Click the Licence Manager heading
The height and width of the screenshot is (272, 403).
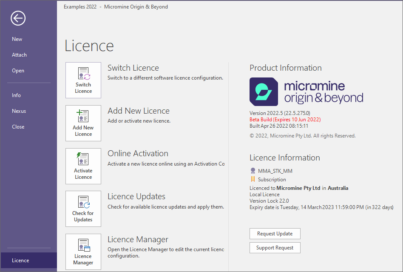point(138,239)
